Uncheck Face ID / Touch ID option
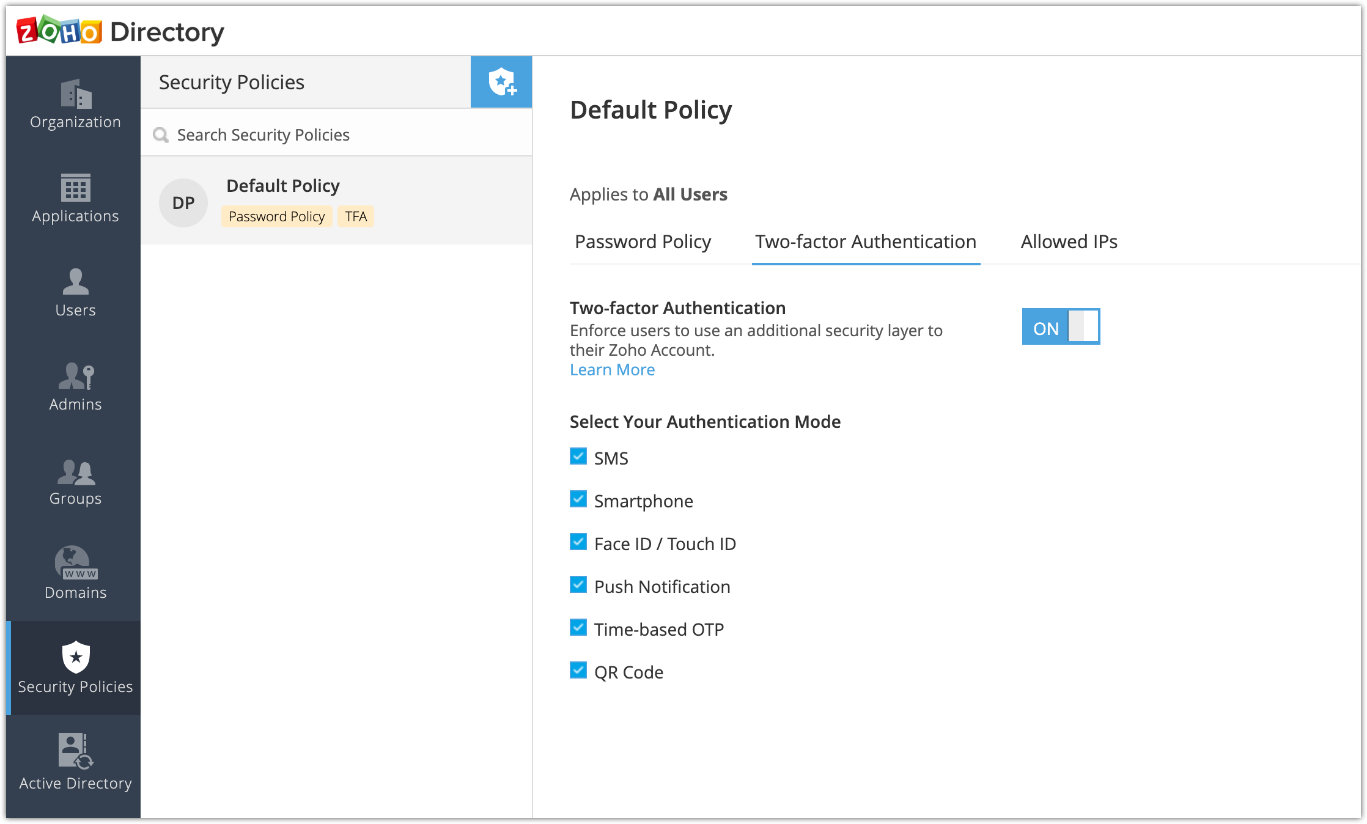Image resolution: width=1367 pixels, height=824 pixels. (x=578, y=542)
